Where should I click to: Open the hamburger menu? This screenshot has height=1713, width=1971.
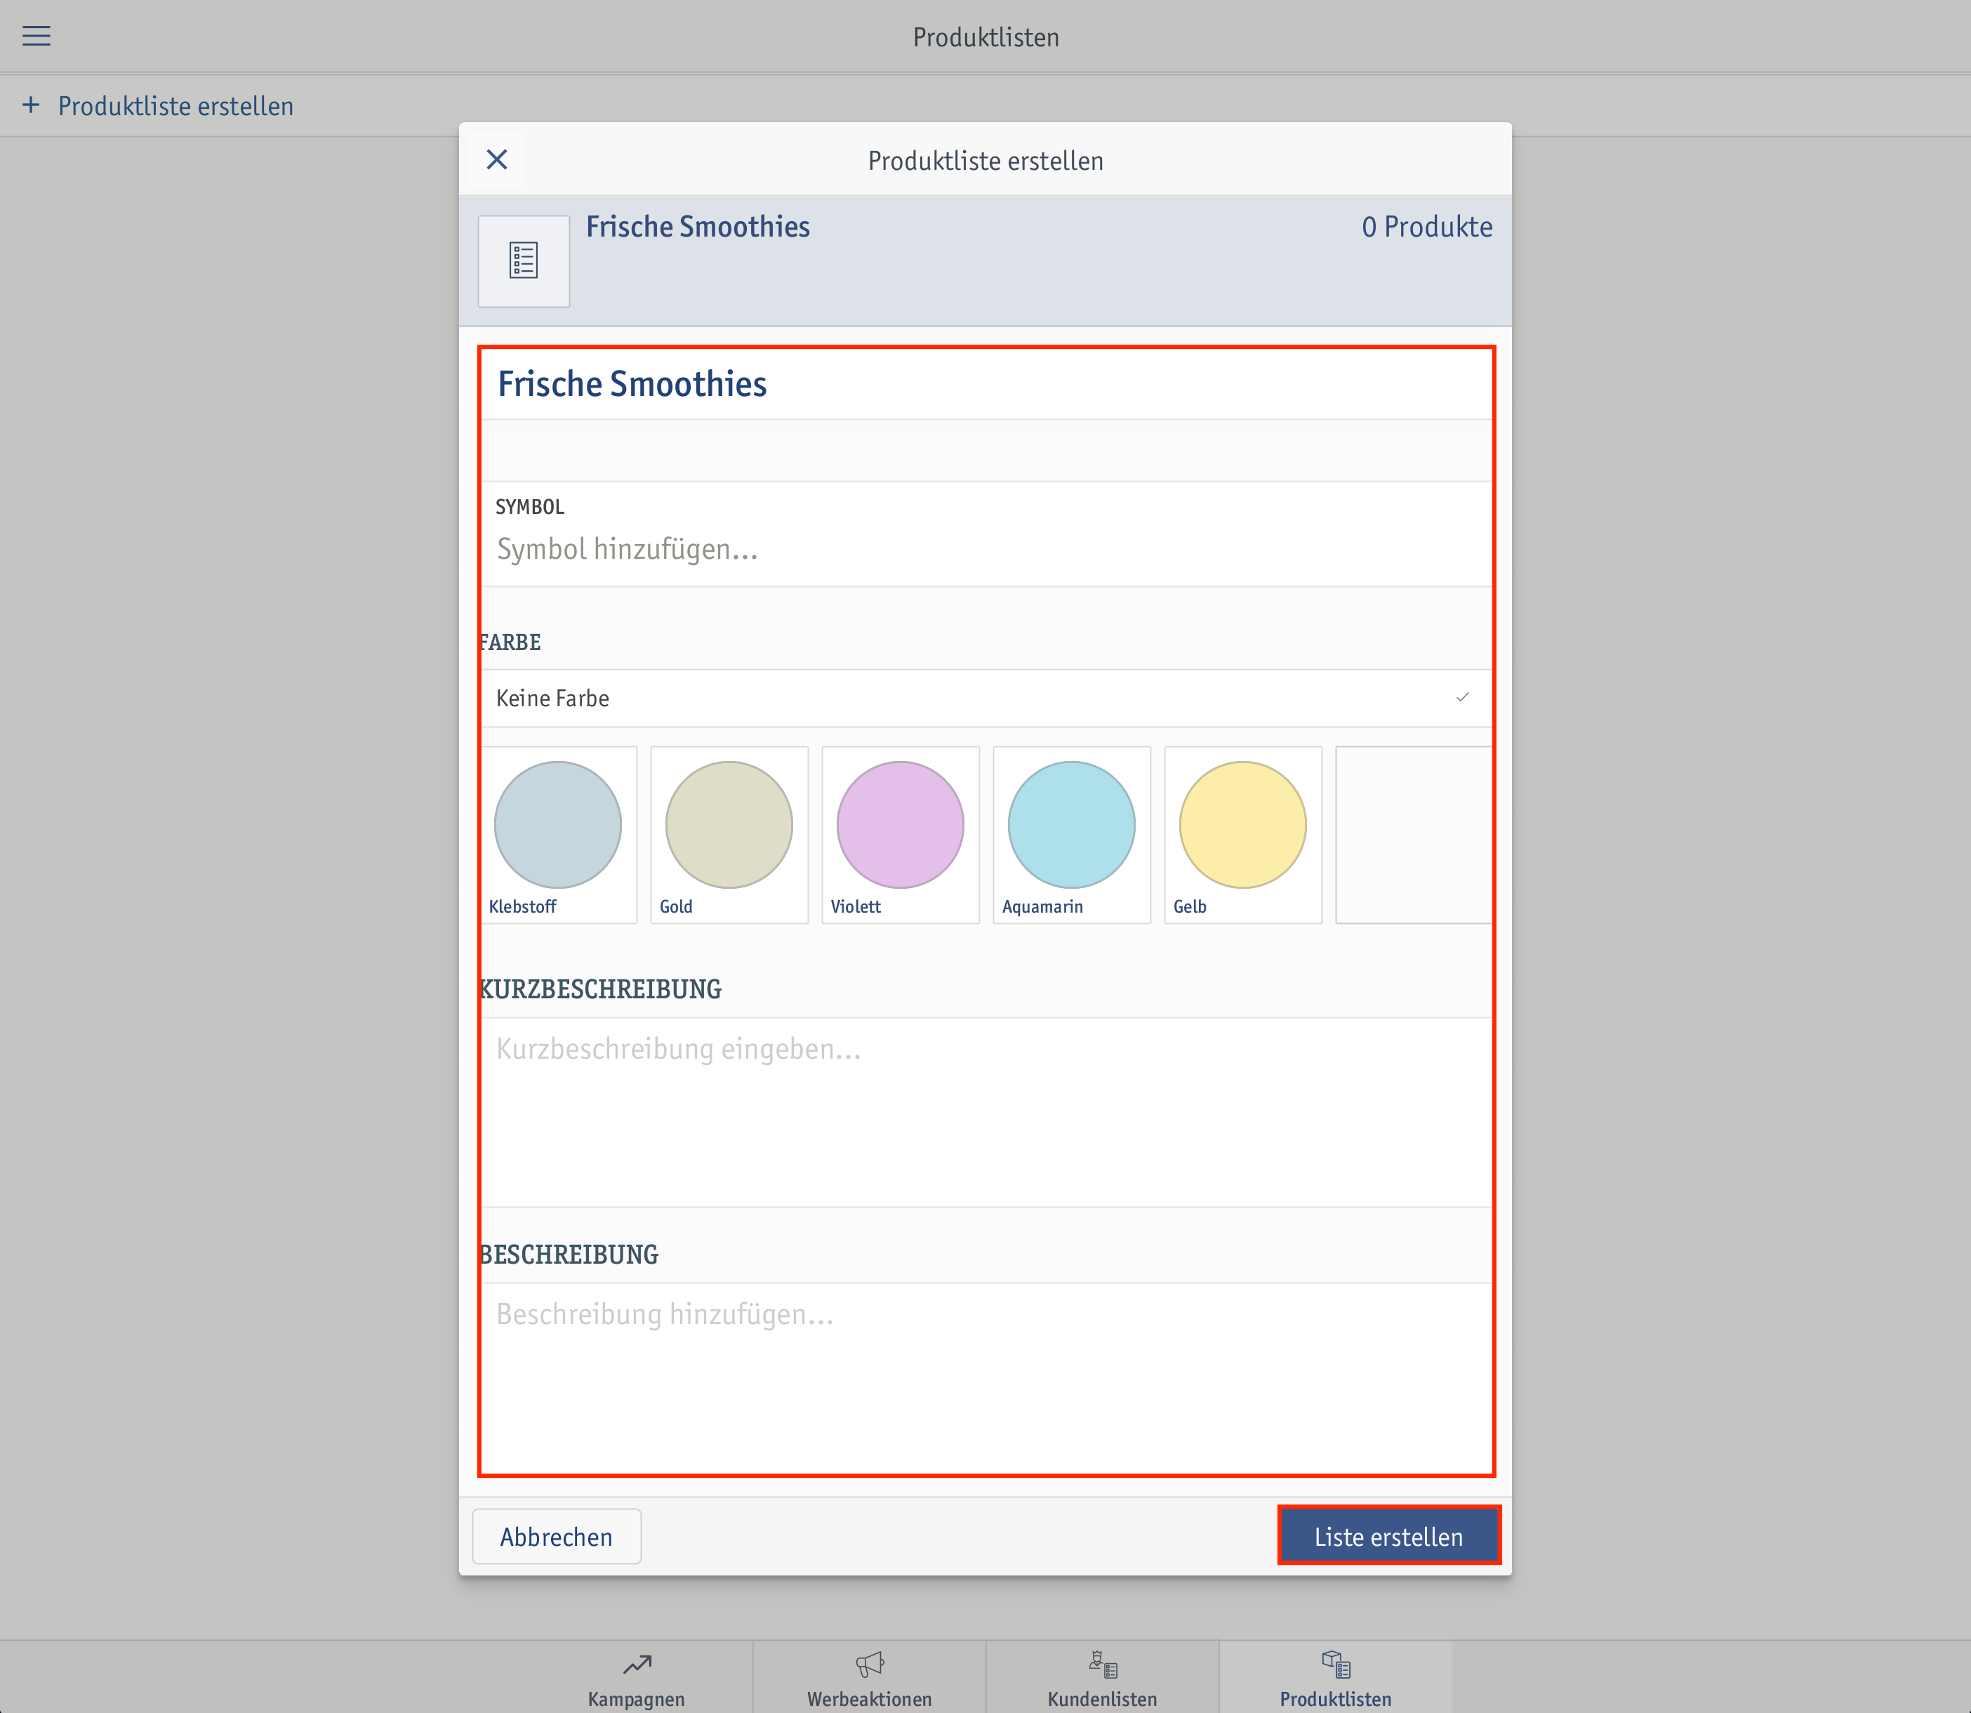(36, 37)
